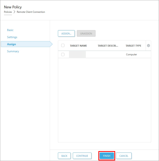This screenshot has width=159, height=161.
Task: Follow the Policies breadcrumb link
Action: [x=8, y=12]
